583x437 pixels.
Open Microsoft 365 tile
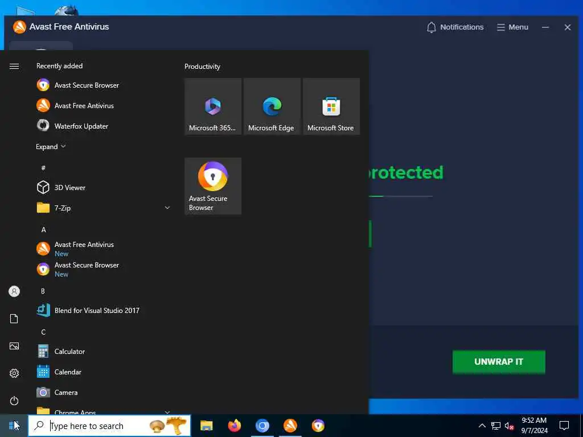213,106
